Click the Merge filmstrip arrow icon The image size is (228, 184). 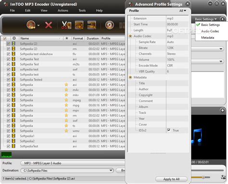(92, 25)
